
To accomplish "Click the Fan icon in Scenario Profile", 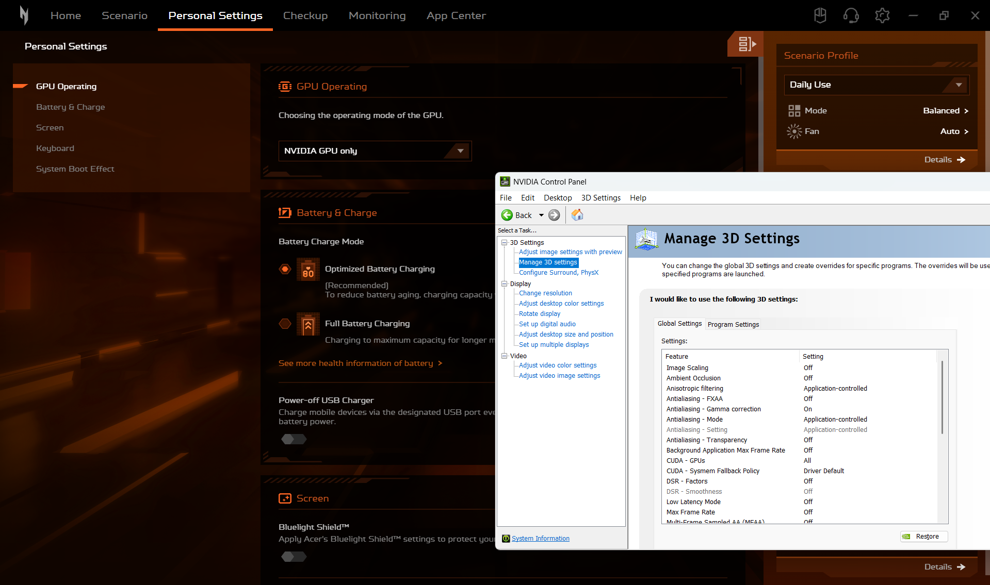I will (794, 131).
